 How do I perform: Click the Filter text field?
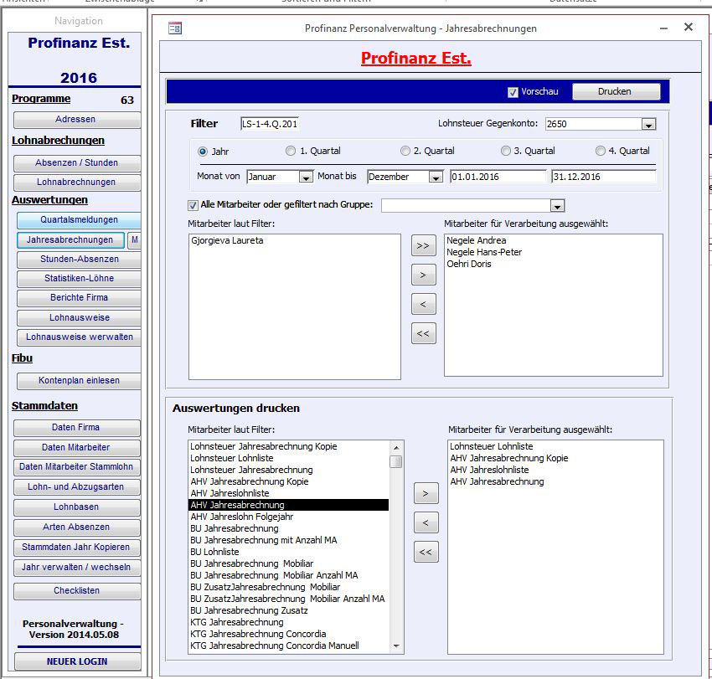tap(270, 124)
